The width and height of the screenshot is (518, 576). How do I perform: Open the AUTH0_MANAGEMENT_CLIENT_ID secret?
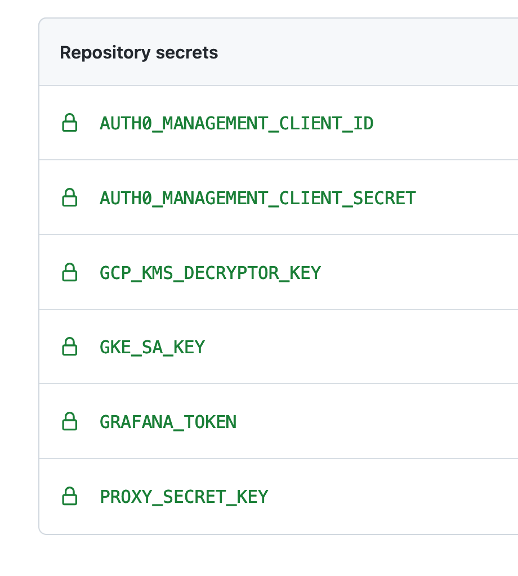pos(236,123)
